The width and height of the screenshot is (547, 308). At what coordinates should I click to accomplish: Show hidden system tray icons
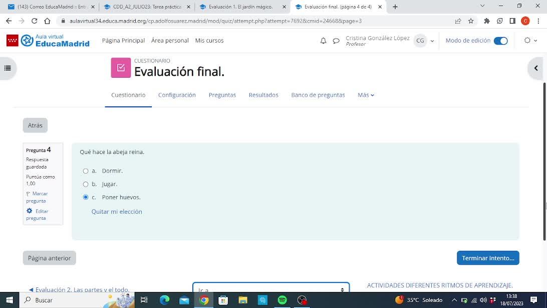click(454, 300)
